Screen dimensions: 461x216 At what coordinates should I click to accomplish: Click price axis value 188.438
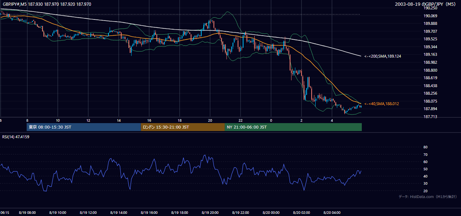pos(430,86)
